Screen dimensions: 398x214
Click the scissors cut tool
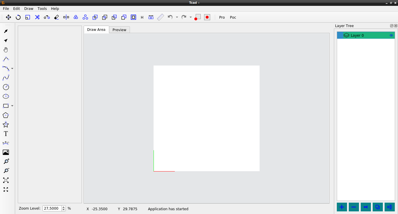(37, 17)
